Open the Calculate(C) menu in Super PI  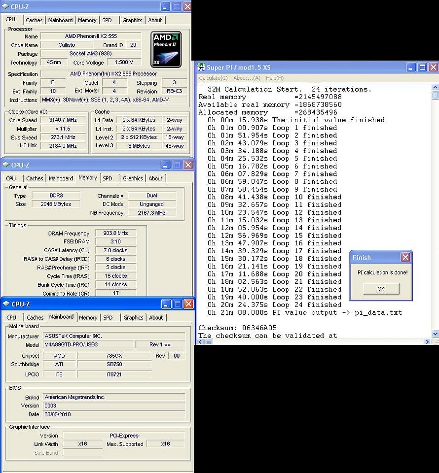(x=213, y=78)
